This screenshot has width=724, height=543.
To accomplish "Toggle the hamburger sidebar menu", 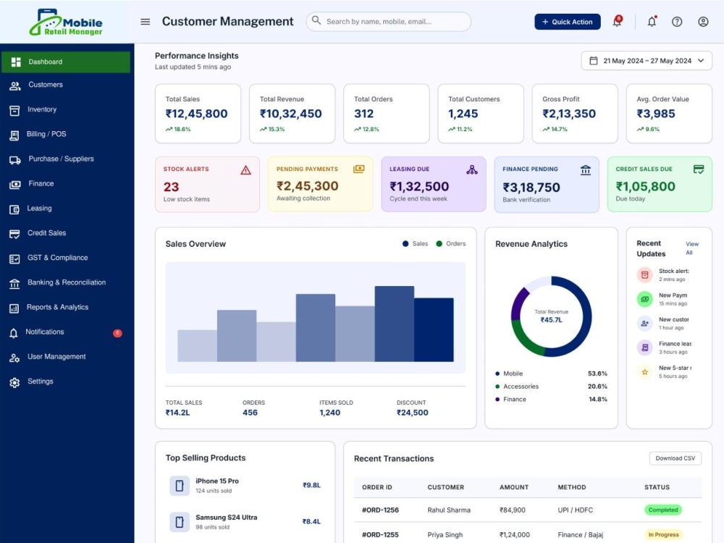I will (145, 22).
